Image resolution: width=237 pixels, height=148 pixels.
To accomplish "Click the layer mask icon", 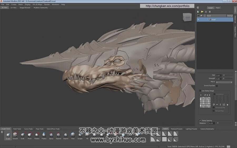I will (x=210, y=12).
